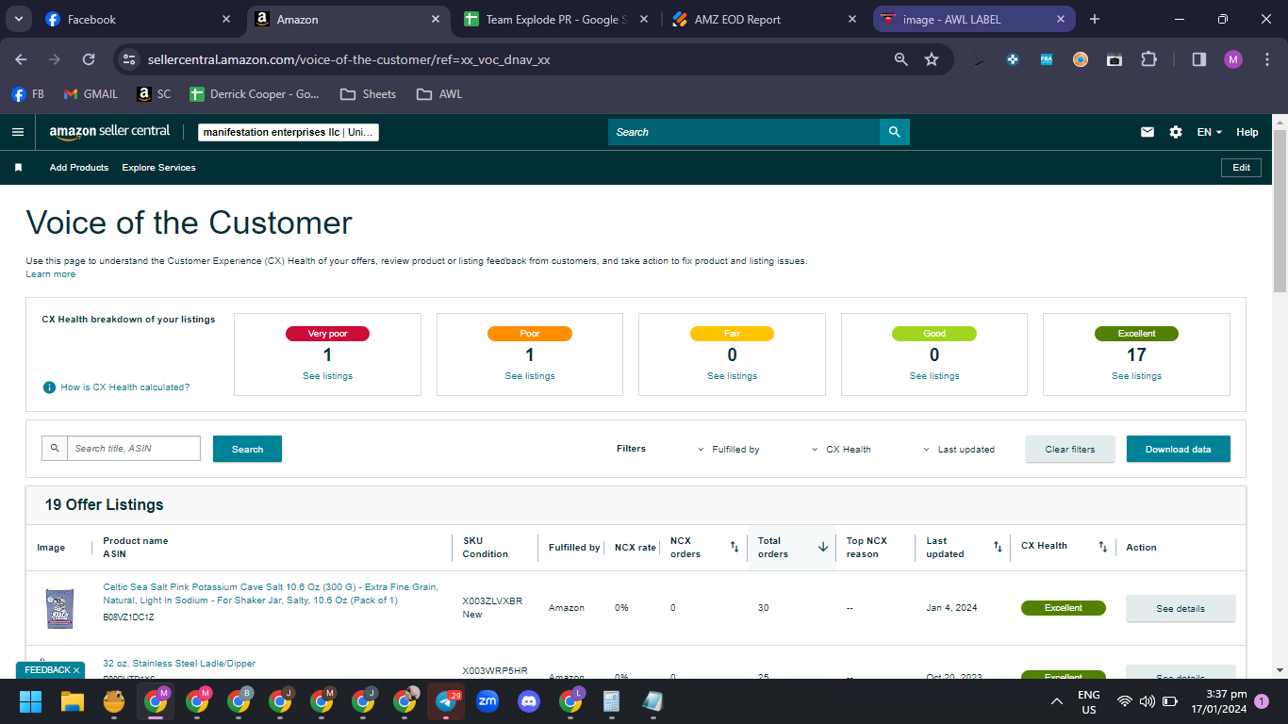Toggle Total orders descending sort arrow
1288x724 pixels.
click(822, 547)
